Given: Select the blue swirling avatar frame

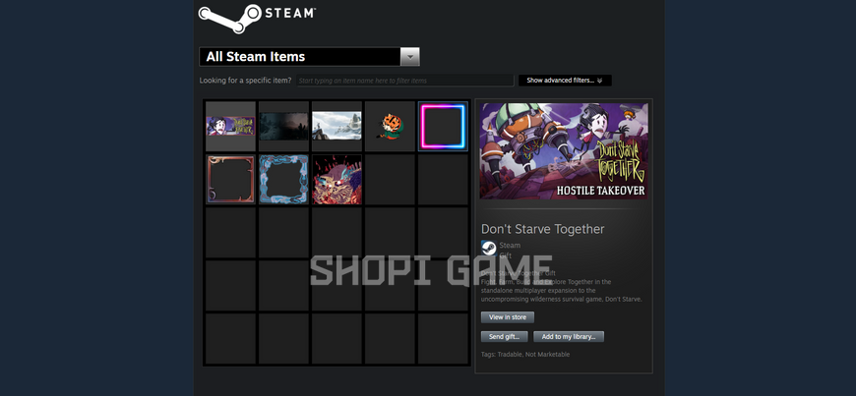Looking at the screenshot, I should coord(283,180).
